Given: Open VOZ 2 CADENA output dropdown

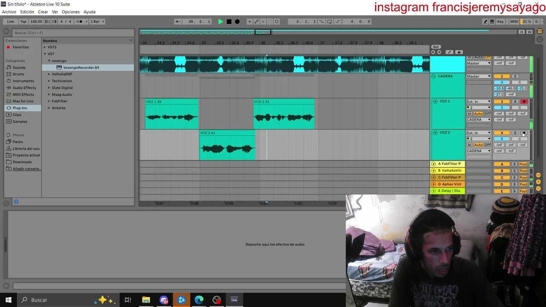Looking at the screenshot, I should (479, 151).
